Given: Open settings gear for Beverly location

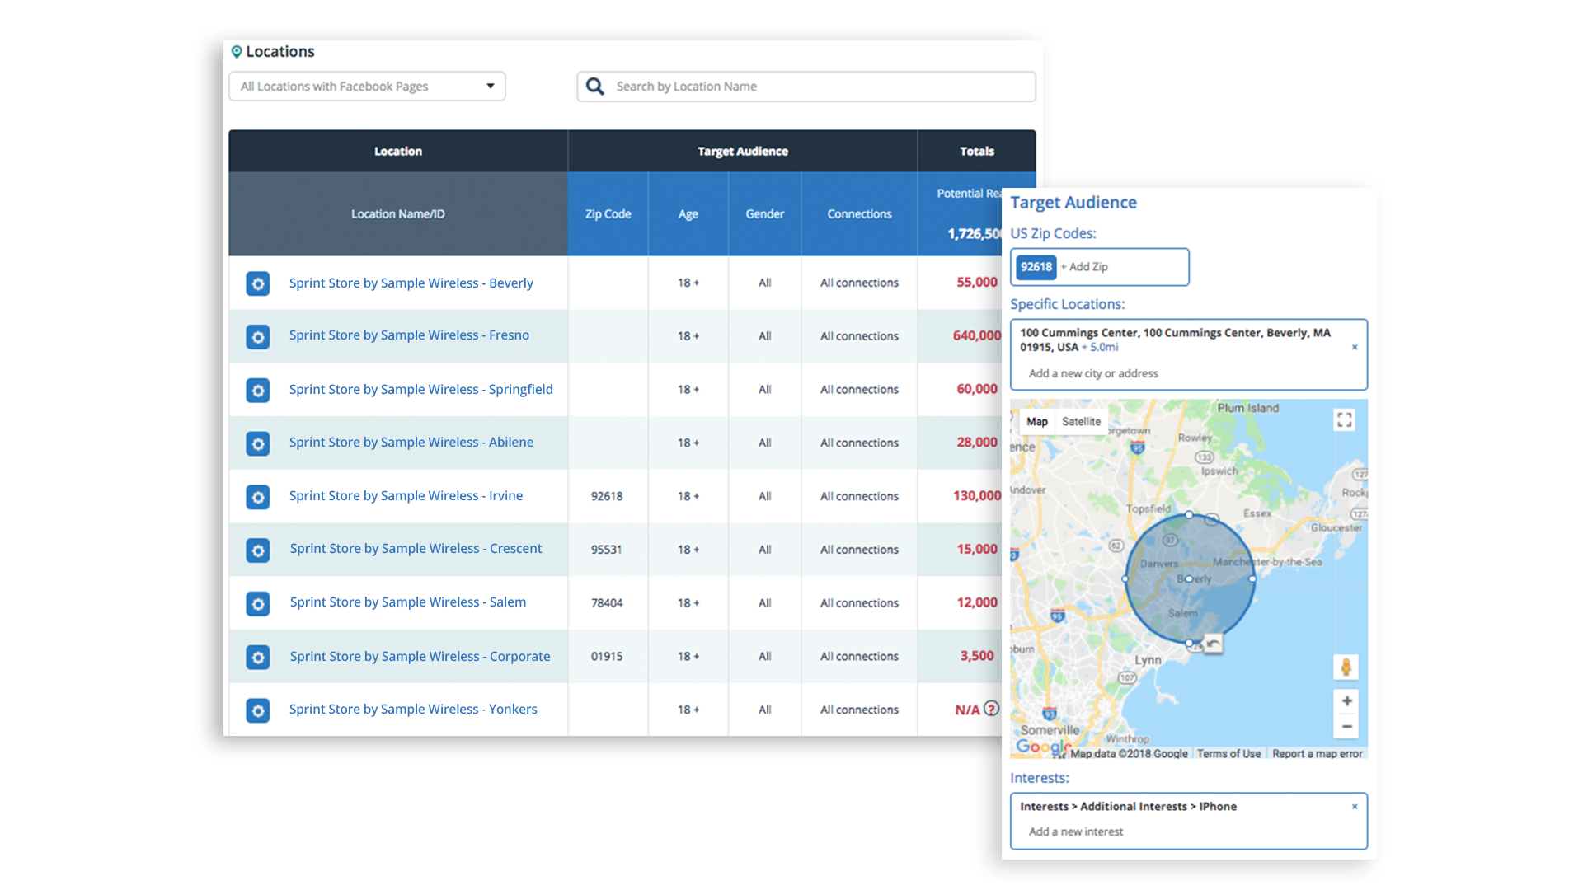Looking at the screenshot, I should pos(258,283).
